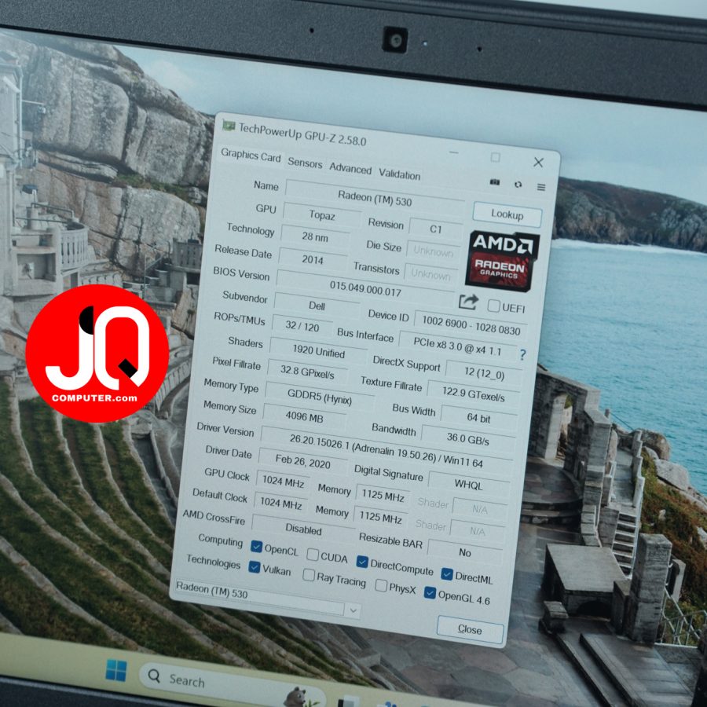Toggle the Vulkan checkbox
The height and width of the screenshot is (707, 707).
255,567
